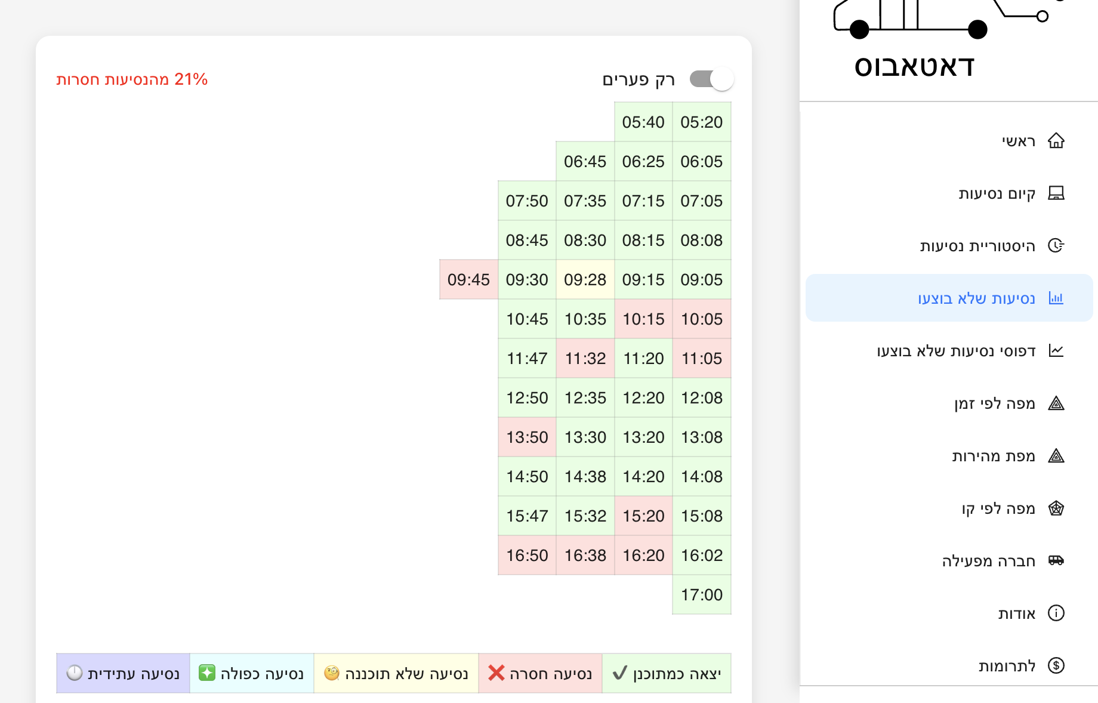This screenshot has width=1098, height=703.
Task: Select the missing 09:45 trip cell
Action: (468, 279)
